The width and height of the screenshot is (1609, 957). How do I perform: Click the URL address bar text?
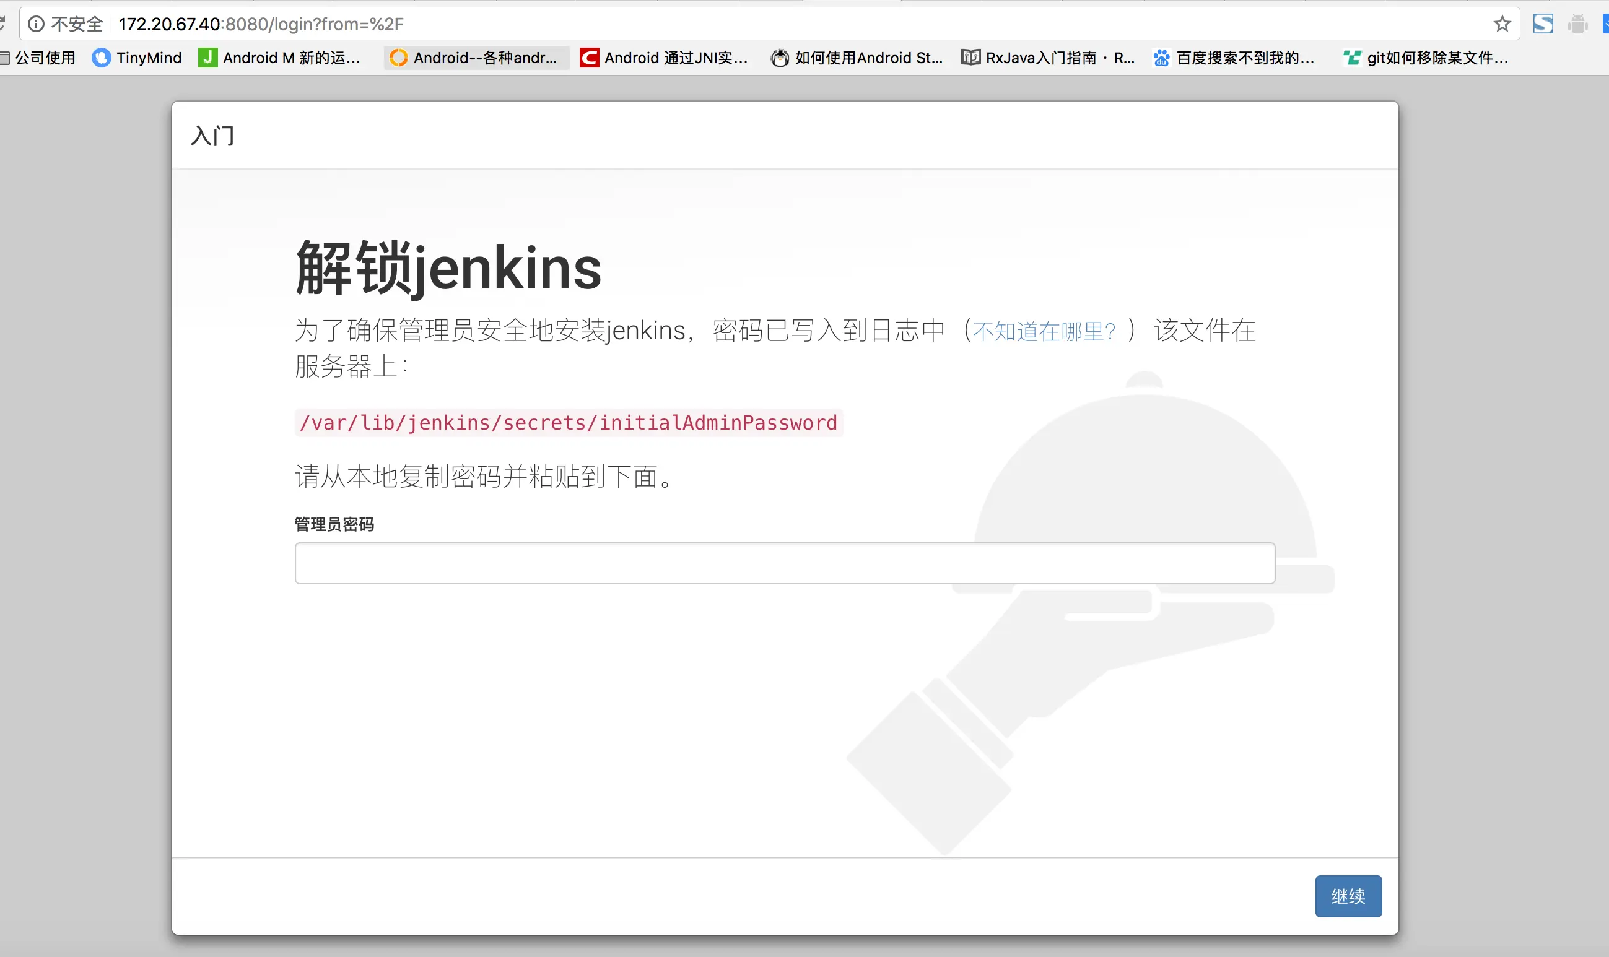click(x=261, y=25)
